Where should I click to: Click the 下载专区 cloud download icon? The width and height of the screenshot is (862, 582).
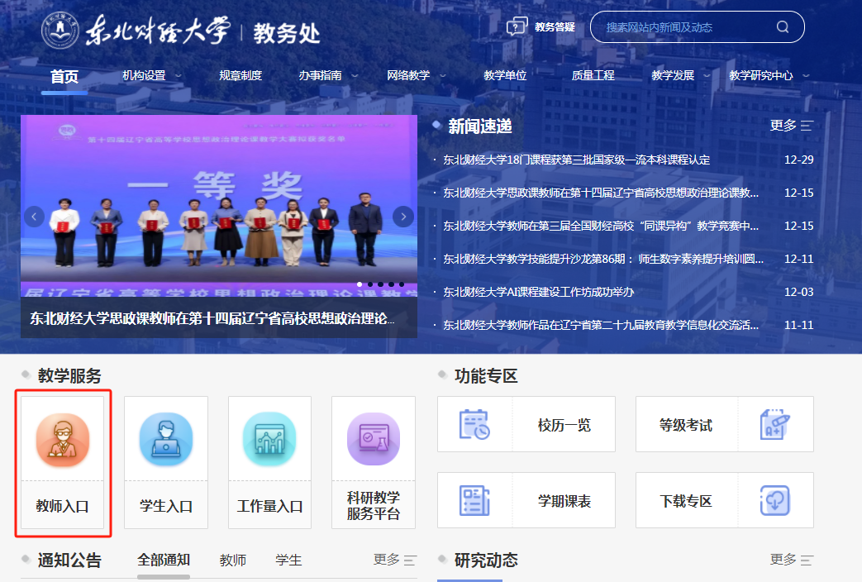[x=775, y=500]
